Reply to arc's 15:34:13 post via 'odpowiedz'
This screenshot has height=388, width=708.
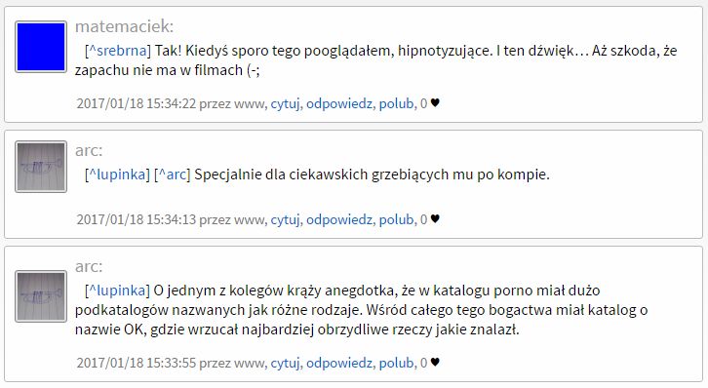tap(339, 219)
